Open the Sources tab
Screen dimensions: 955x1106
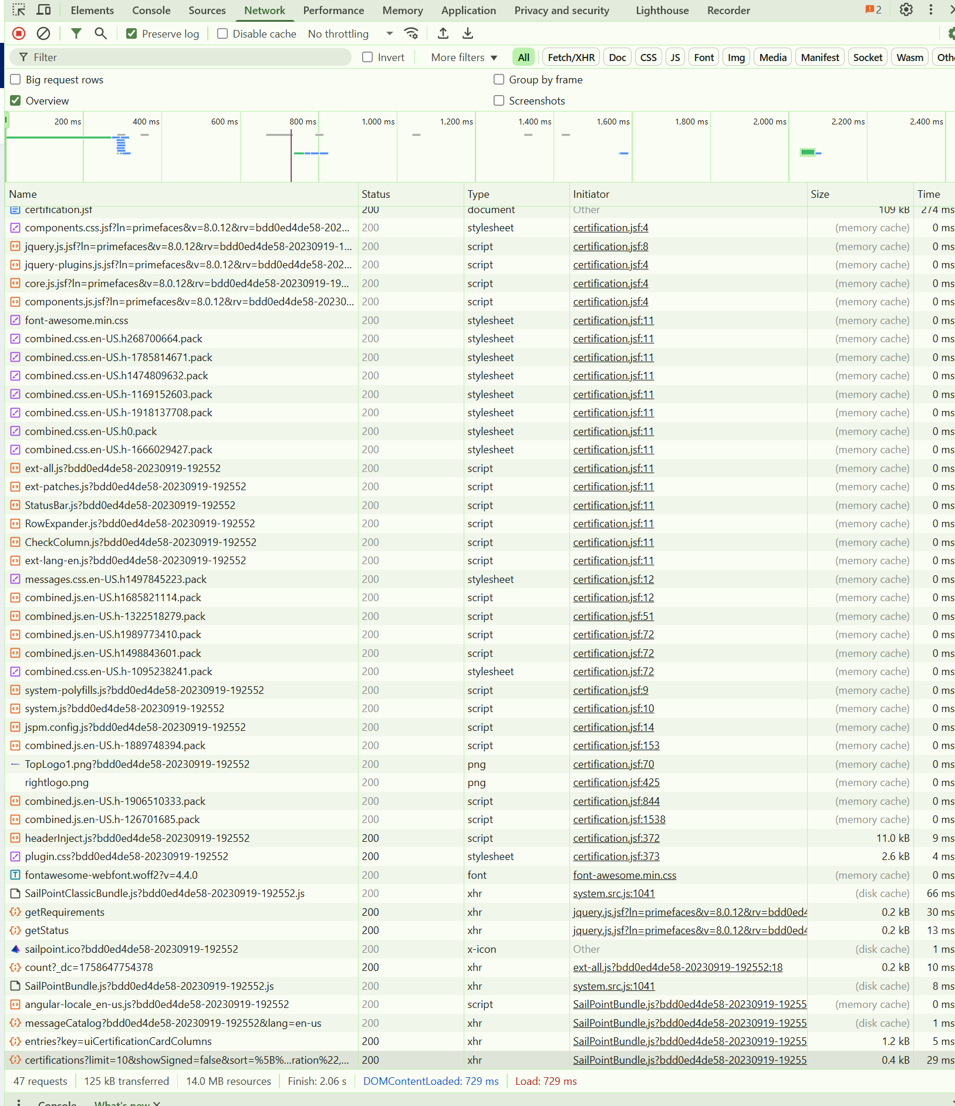coord(207,10)
